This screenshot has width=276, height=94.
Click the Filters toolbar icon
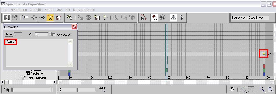tap(26, 17)
